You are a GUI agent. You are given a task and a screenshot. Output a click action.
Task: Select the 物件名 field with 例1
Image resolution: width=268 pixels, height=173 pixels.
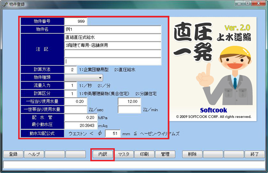(x=113, y=30)
